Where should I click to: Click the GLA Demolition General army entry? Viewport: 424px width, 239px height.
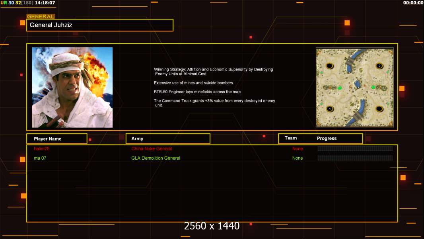[156, 158]
